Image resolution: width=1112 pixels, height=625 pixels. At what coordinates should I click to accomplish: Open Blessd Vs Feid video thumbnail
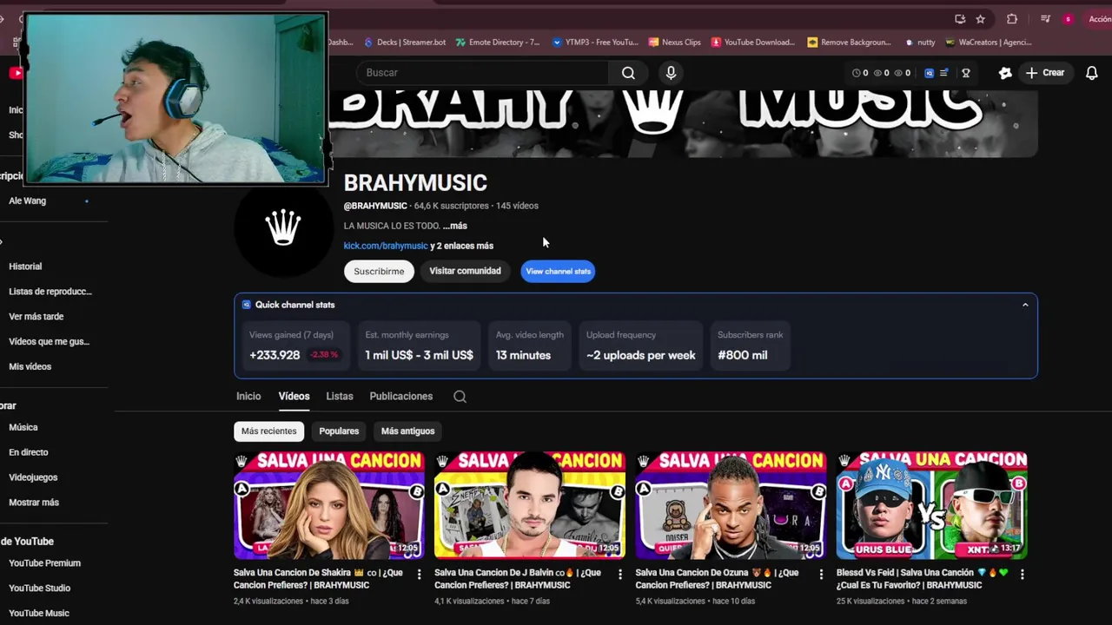click(931, 504)
